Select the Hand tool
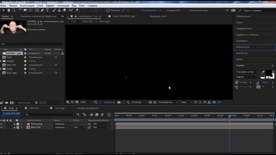276x155 pixels. pyautogui.click(x=9, y=10)
